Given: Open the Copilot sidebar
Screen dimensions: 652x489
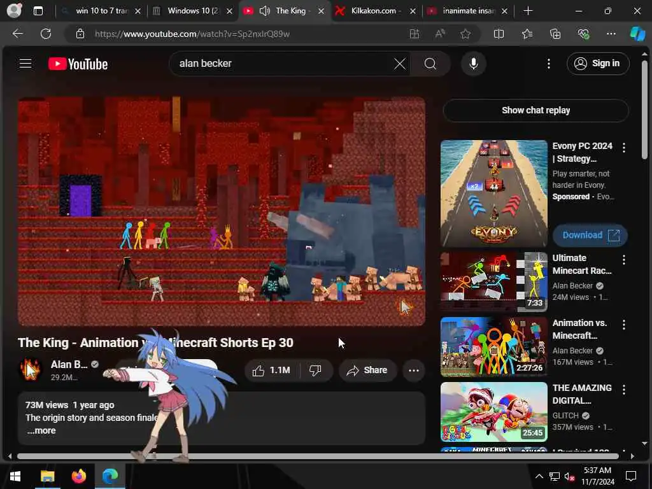Looking at the screenshot, I should pyautogui.click(x=637, y=34).
